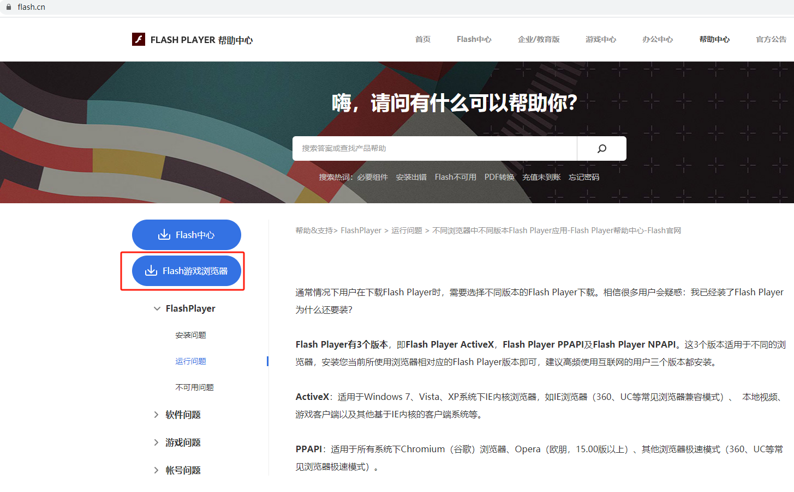Click the Flash游戏浏览器 download button
Screen dimensions: 794x492
(187, 271)
